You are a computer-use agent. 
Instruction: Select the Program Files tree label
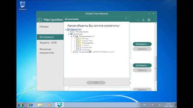click(x=87, y=41)
